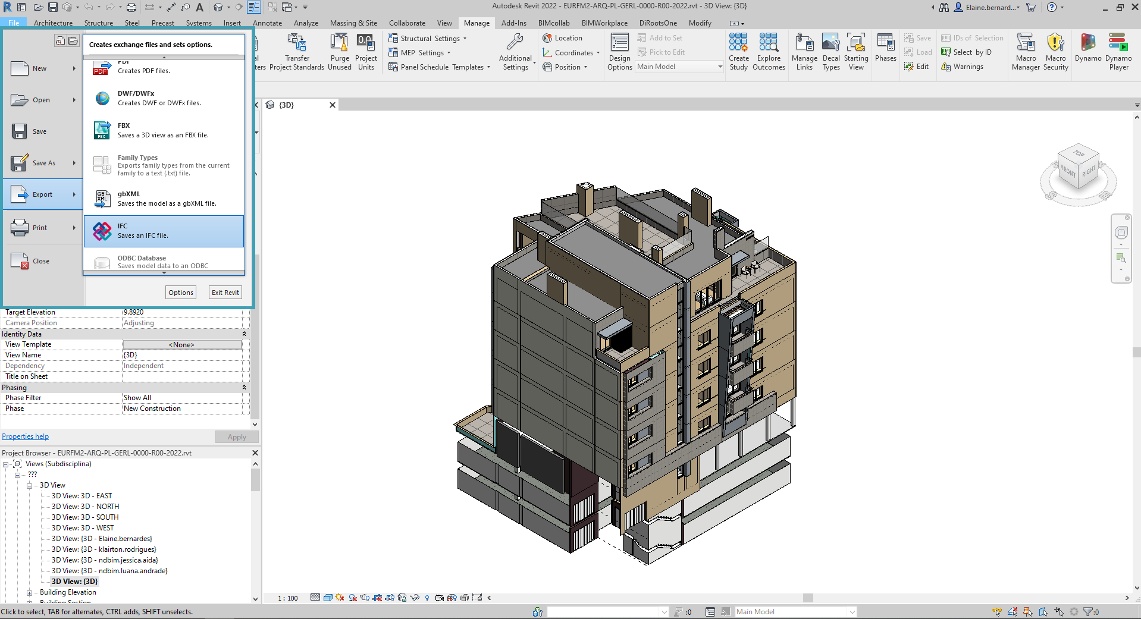Switch to the Architecture ribbon tab
This screenshot has height=619, width=1141.
(53, 23)
